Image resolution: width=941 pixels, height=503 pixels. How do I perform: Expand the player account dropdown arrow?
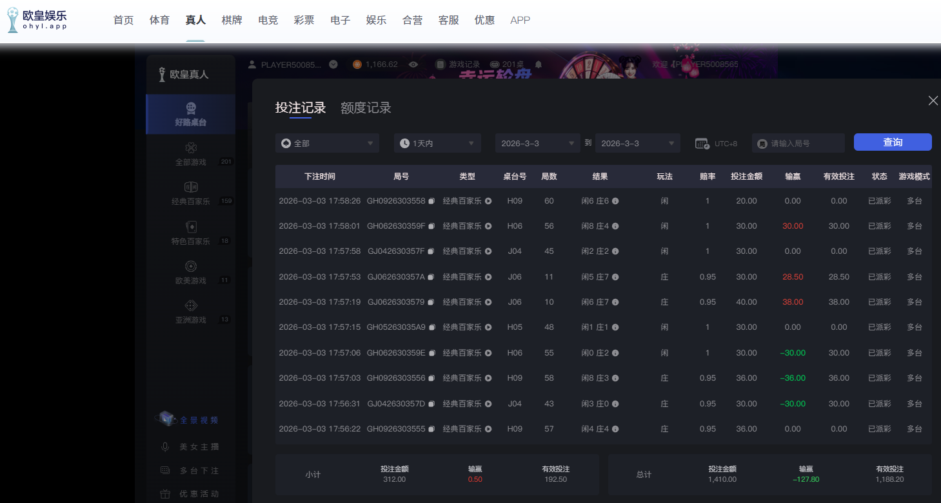click(333, 64)
